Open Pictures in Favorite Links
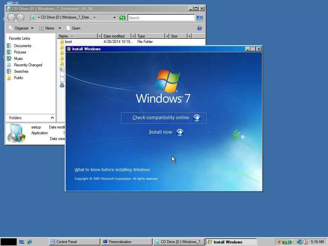Image resolution: width=328 pixels, height=246 pixels. point(20,52)
